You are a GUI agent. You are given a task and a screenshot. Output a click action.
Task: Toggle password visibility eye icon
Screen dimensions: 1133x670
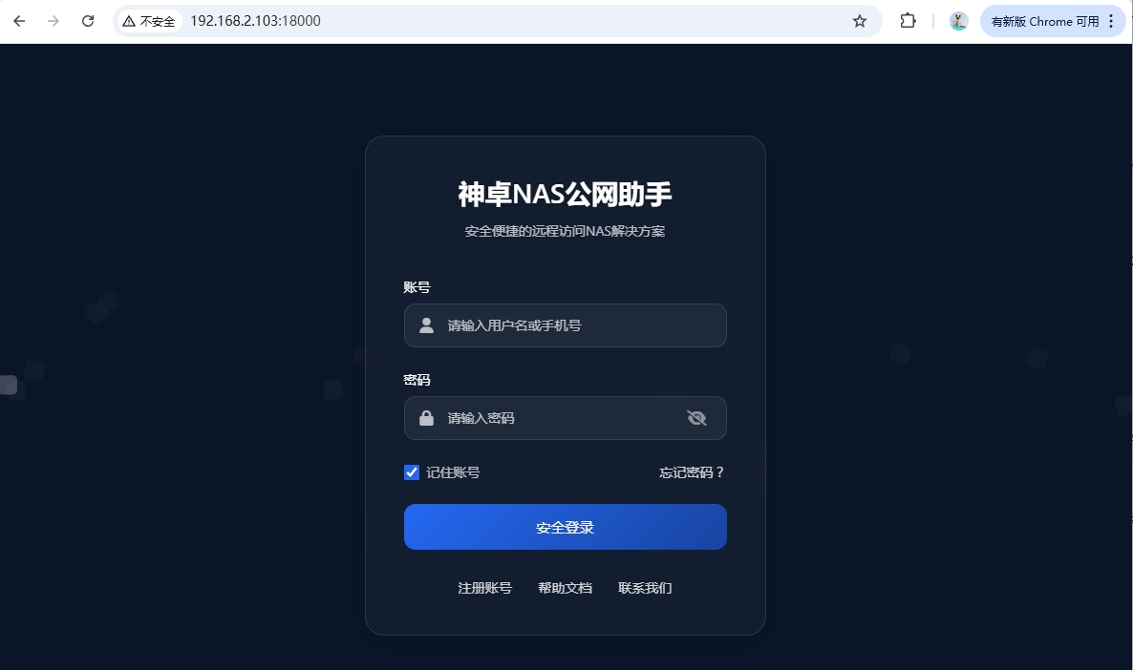click(x=696, y=418)
